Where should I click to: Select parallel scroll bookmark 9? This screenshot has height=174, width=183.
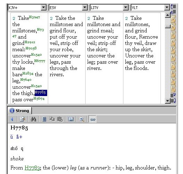pos(173,81)
